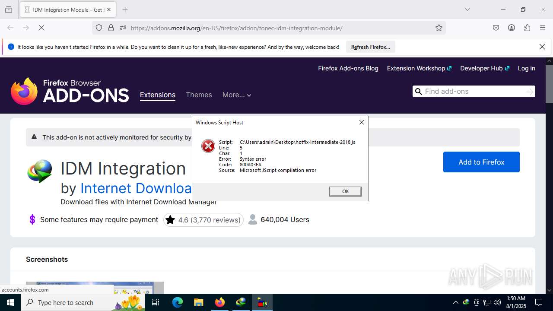This screenshot has height=311, width=553.
Task: Click the IDM add-on icon
Action: (x=39, y=171)
